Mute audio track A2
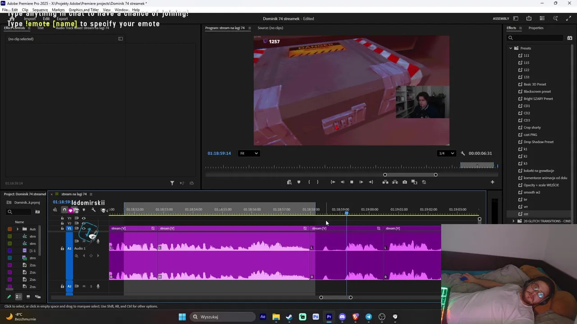Image resolution: width=577 pixels, height=324 pixels. (x=83, y=286)
